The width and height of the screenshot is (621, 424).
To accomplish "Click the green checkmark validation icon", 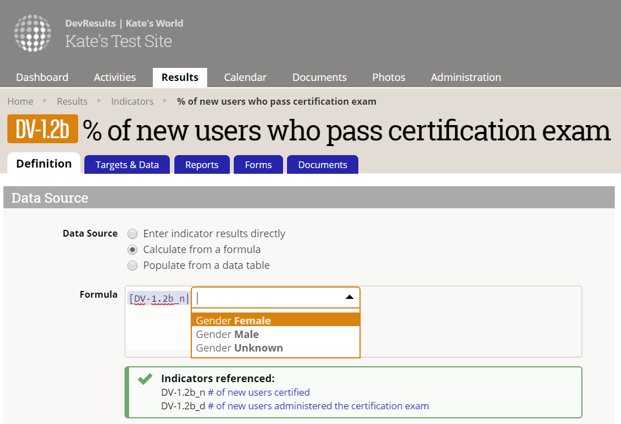I will point(145,379).
